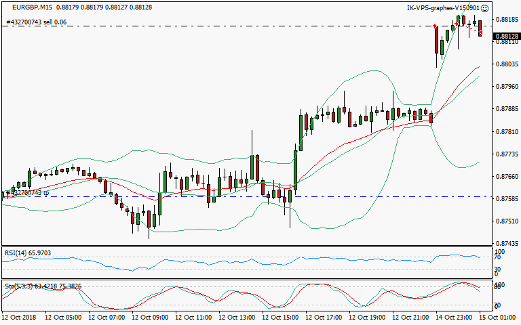Select the #432700743 sell 0.06 order label
The image size is (521, 325).
coord(37,22)
